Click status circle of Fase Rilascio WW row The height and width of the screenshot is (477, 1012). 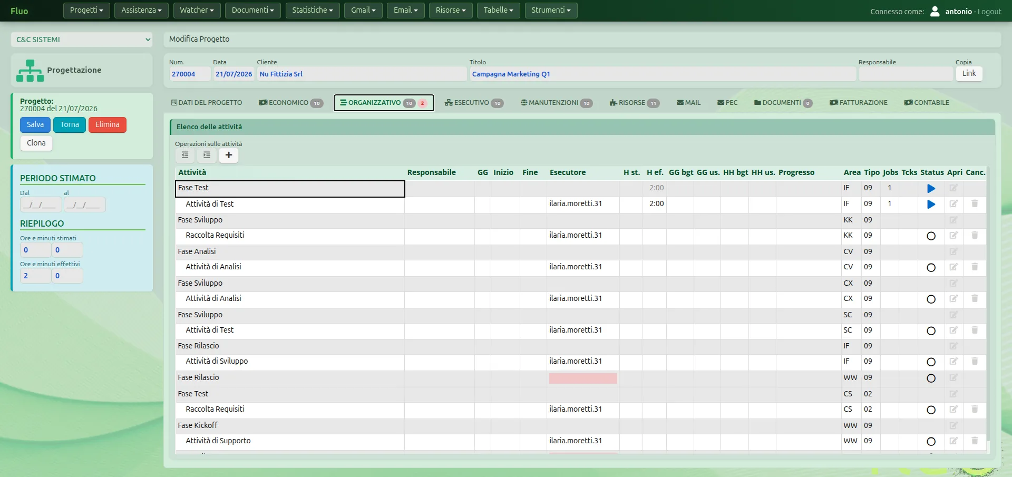tap(931, 378)
